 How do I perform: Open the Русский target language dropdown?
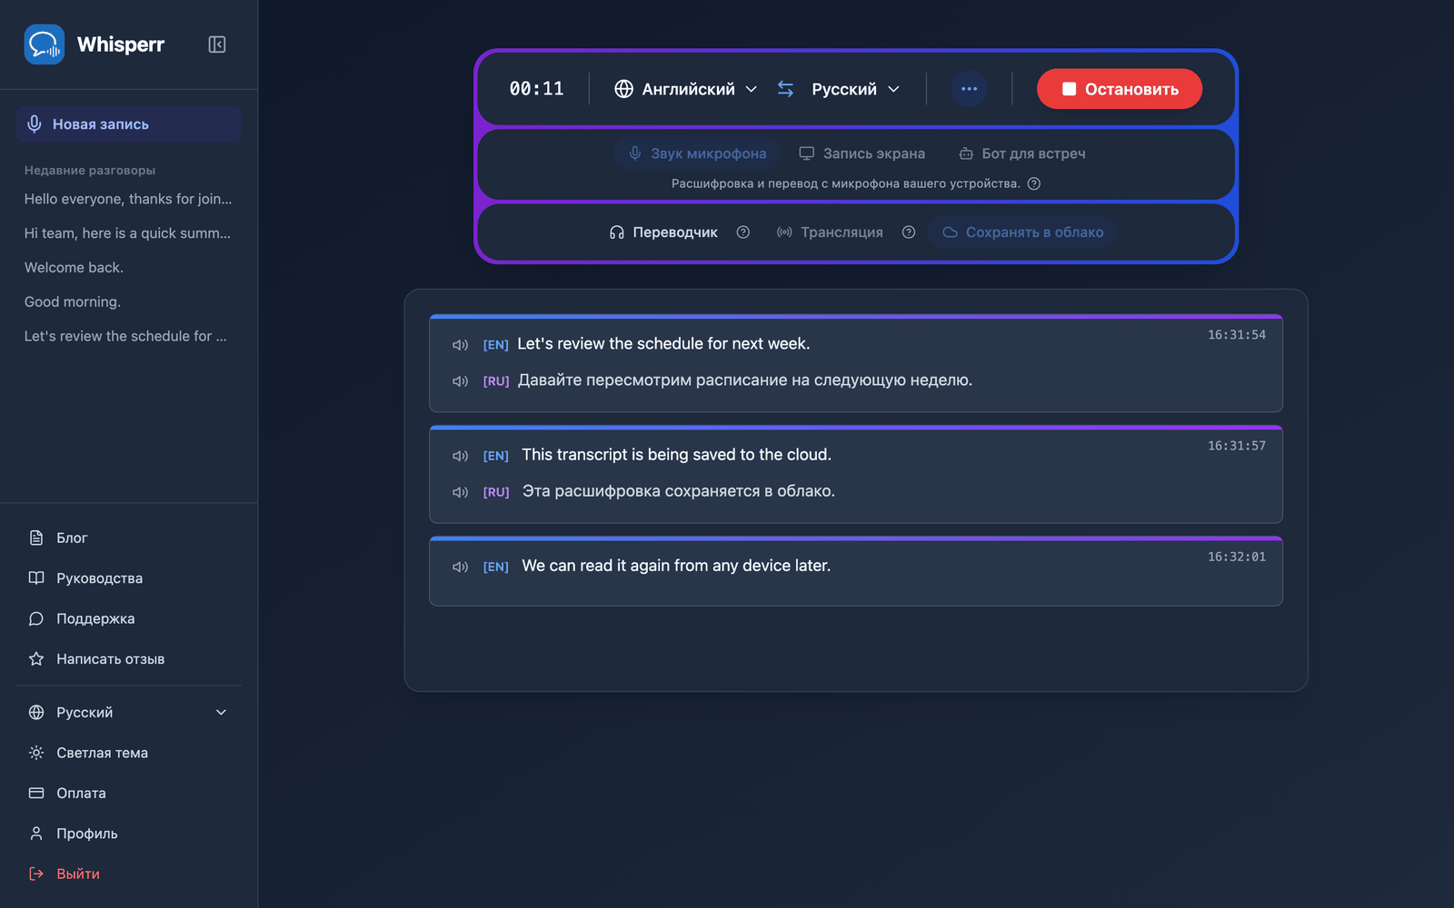[855, 89]
